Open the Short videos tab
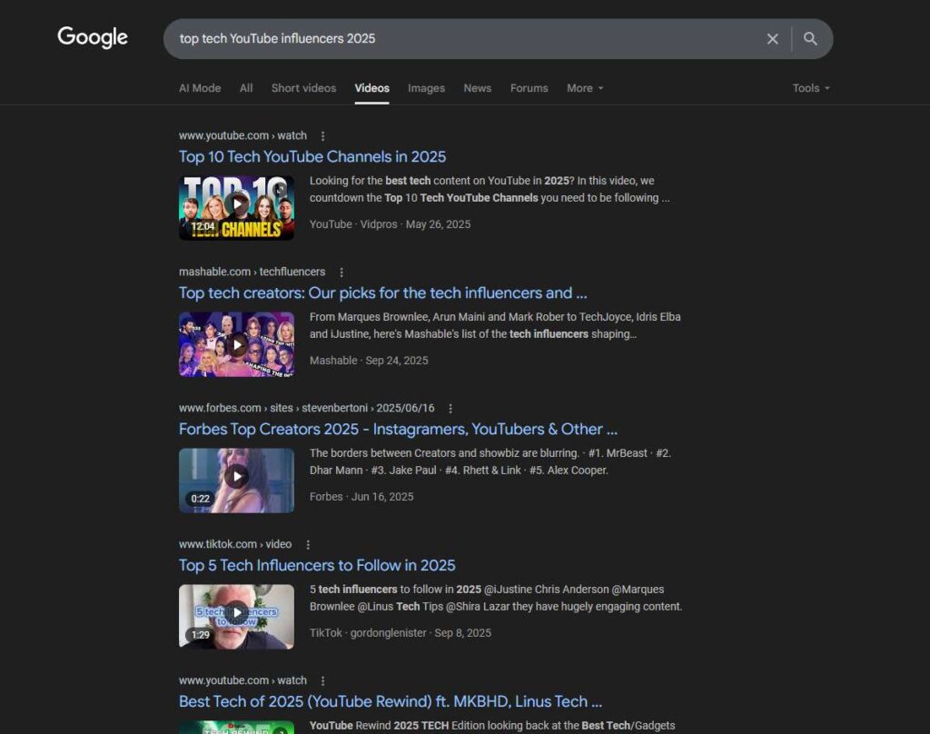930x734 pixels. click(303, 88)
